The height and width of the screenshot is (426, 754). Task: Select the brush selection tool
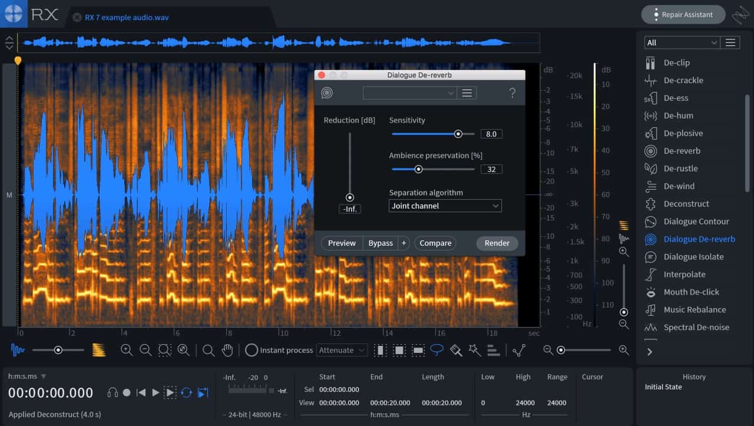(455, 350)
